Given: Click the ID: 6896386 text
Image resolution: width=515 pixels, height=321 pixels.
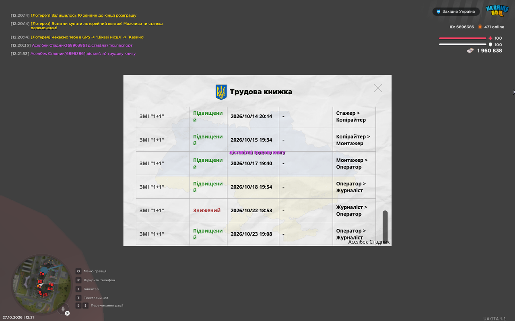Looking at the screenshot, I should (x=462, y=27).
